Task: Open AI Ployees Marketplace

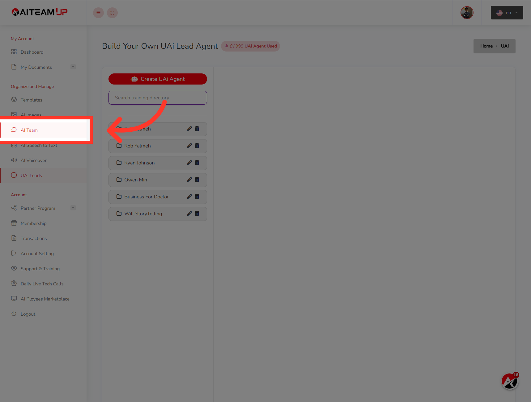Action: pyautogui.click(x=43, y=299)
